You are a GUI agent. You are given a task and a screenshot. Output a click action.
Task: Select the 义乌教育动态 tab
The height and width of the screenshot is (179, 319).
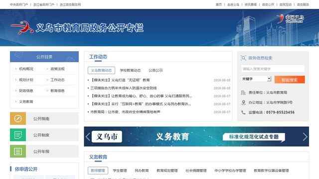[101, 71]
